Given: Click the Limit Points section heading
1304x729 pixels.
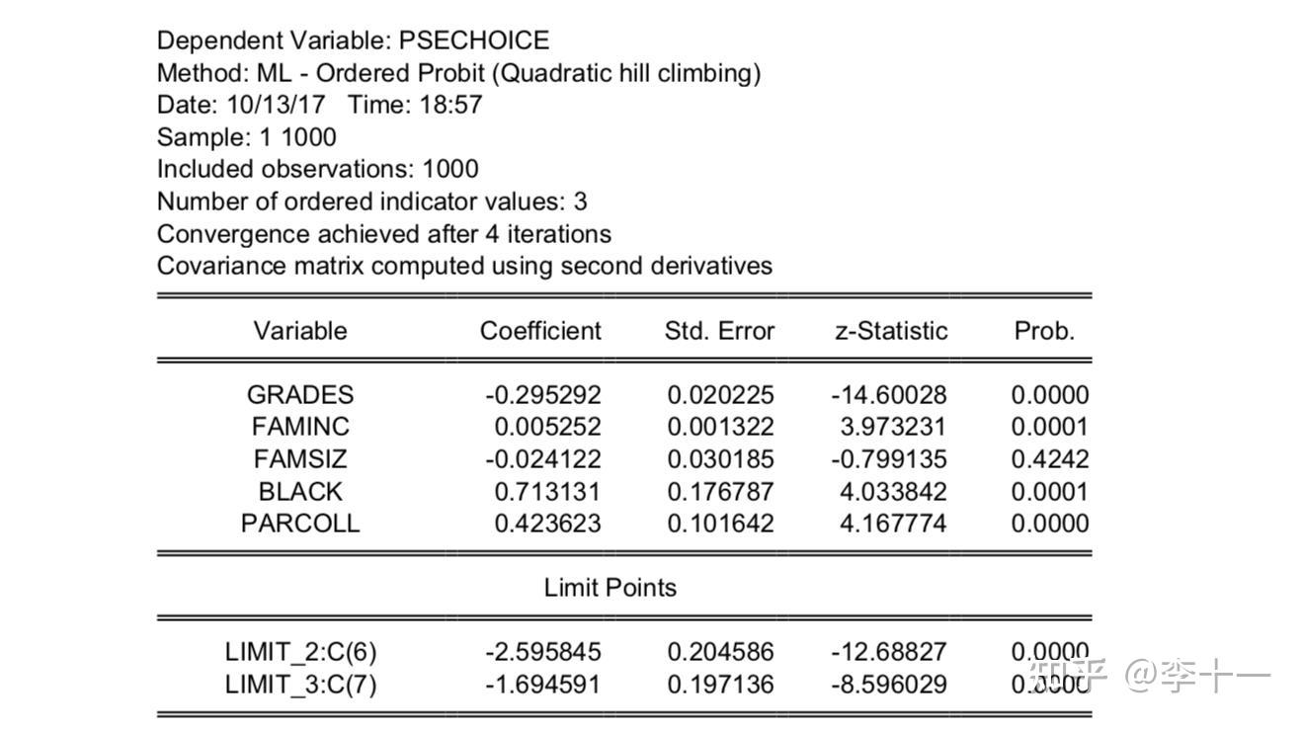Looking at the screenshot, I should pyautogui.click(x=611, y=588).
